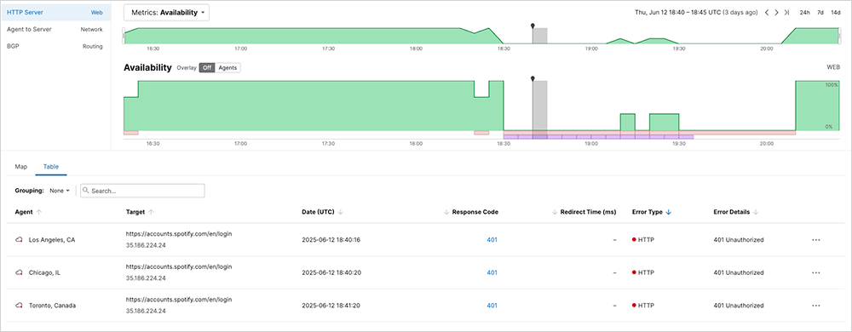Viewport: 852px width, 332px height.
Task: Click the Toronto, Canada agent name
Action: click(52, 306)
